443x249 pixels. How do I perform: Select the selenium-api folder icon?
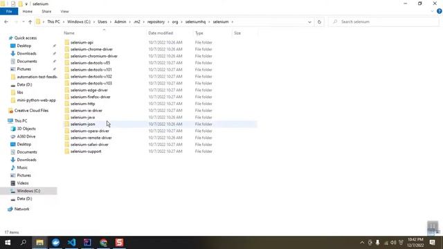tap(66, 42)
